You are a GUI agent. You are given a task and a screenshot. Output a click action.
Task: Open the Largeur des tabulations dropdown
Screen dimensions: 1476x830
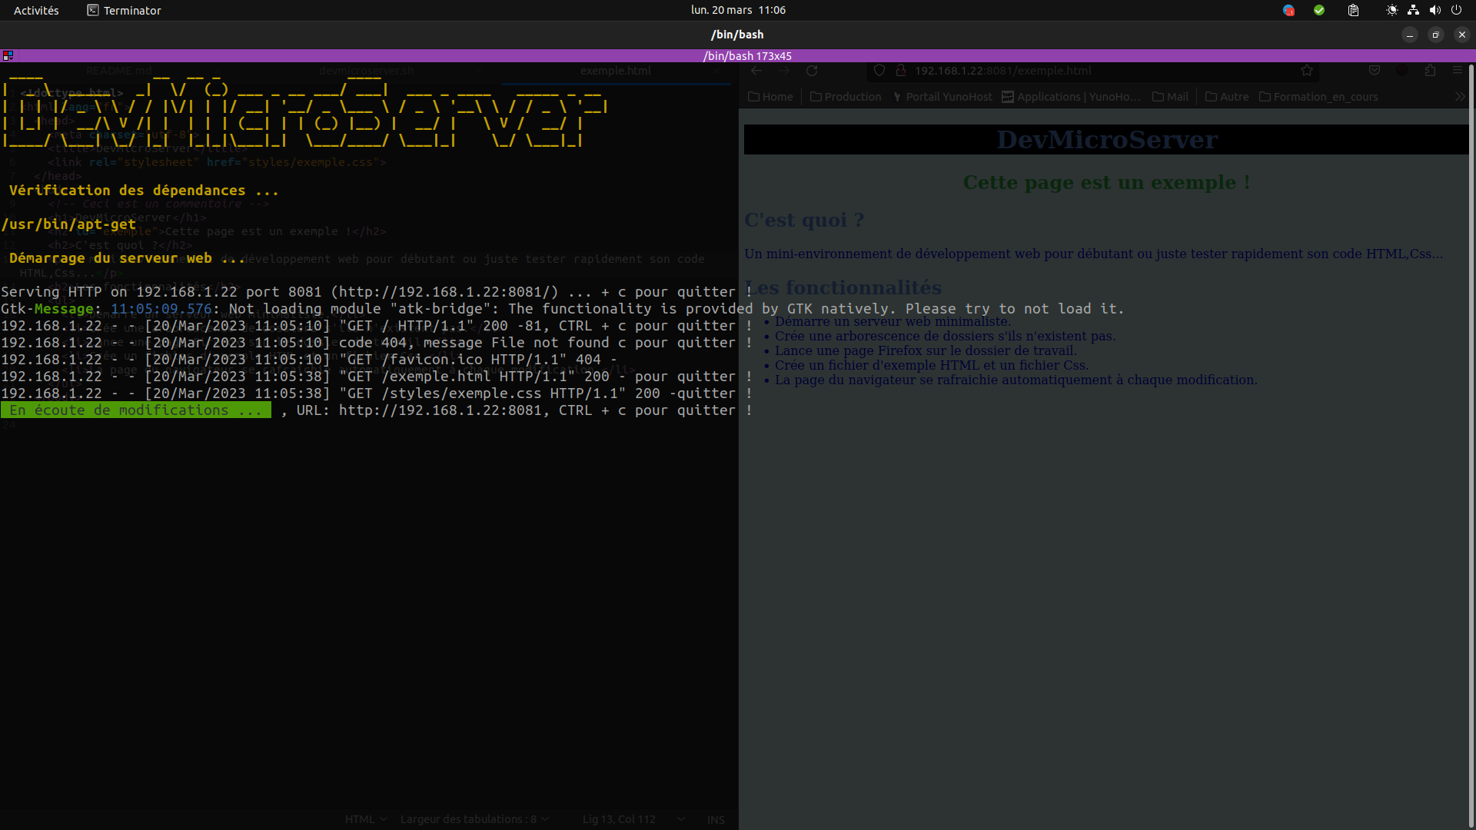pyautogui.click(x=474, y=819)
